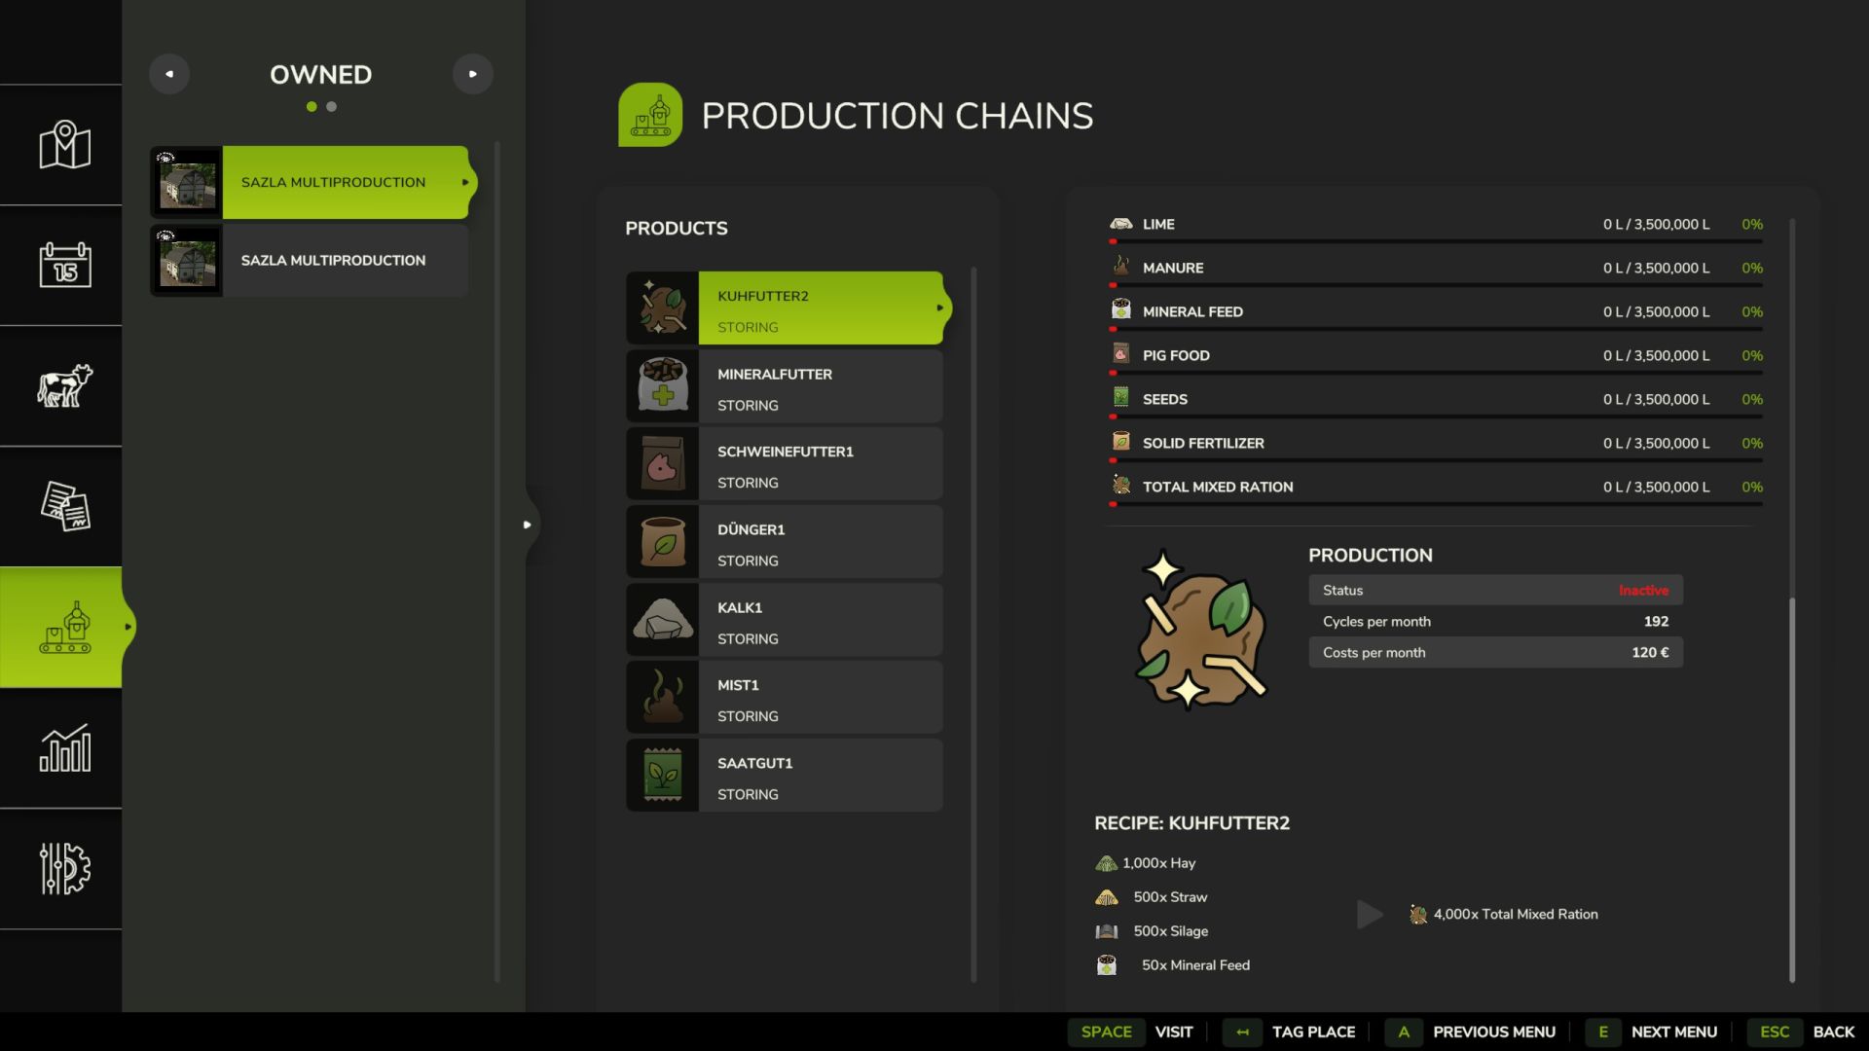Select second SAZLA MULTIPRODUCTION entry
1869x1051 pixels.
333,261
